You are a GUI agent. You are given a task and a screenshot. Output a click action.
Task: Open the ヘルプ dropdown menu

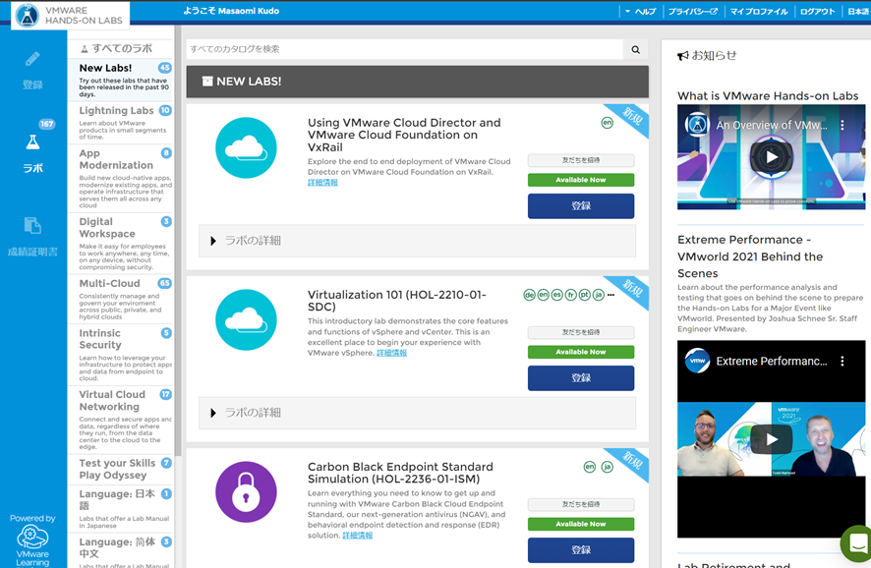point(647,11)
